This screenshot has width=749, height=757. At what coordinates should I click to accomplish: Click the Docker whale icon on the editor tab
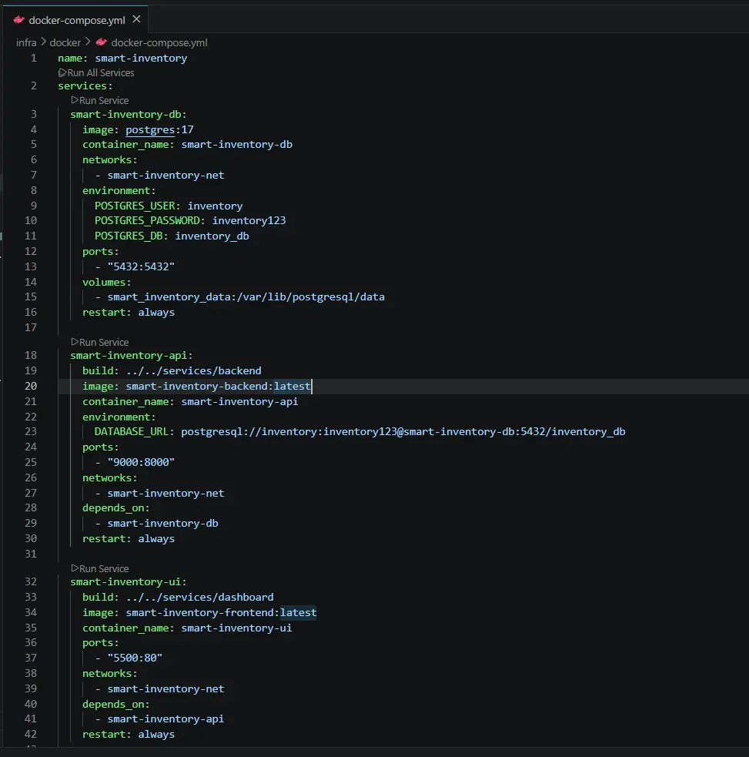point(19,18)
